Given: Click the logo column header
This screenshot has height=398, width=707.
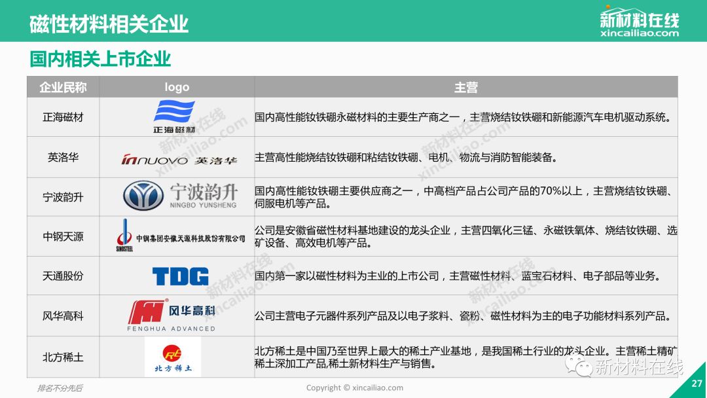Looking at the screenshot, I should 177,87.
